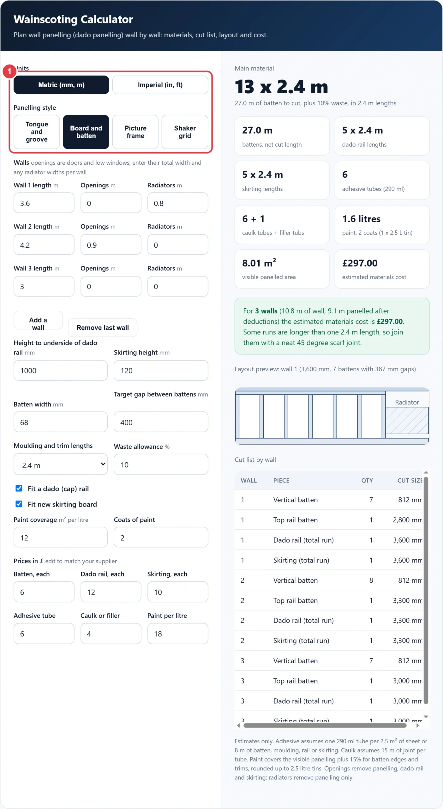Click the red step 1 badge
Viewport: 443px width, 809px height.
(x=9, y=71)
